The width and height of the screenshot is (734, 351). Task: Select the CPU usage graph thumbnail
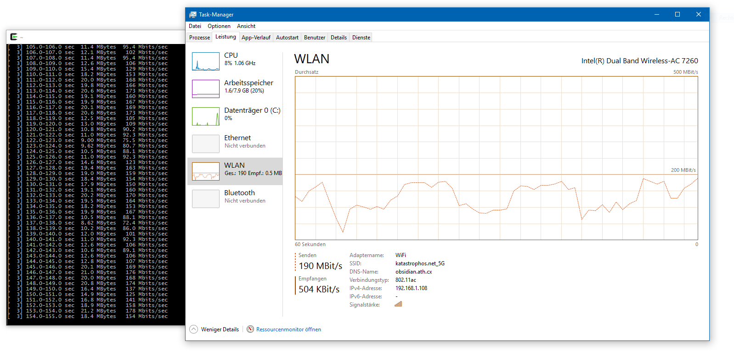click(x=206, y=61)
